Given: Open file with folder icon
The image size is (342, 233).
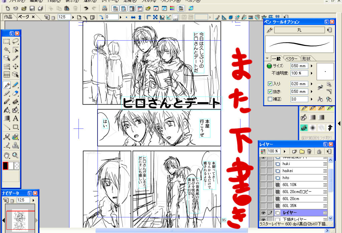Looking at the screenshot, I should tap(24, 8).
